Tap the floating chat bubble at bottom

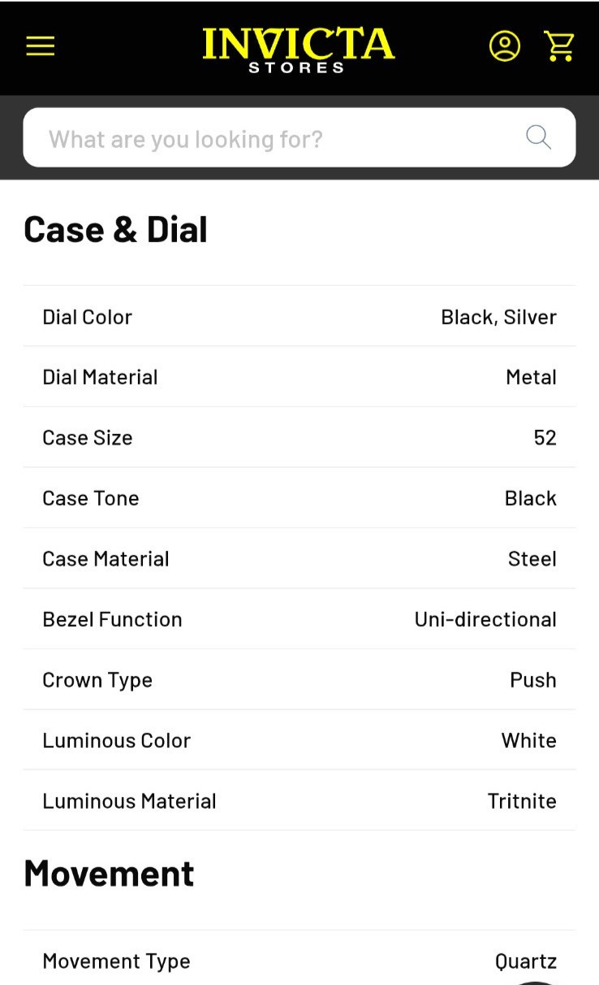536,982
